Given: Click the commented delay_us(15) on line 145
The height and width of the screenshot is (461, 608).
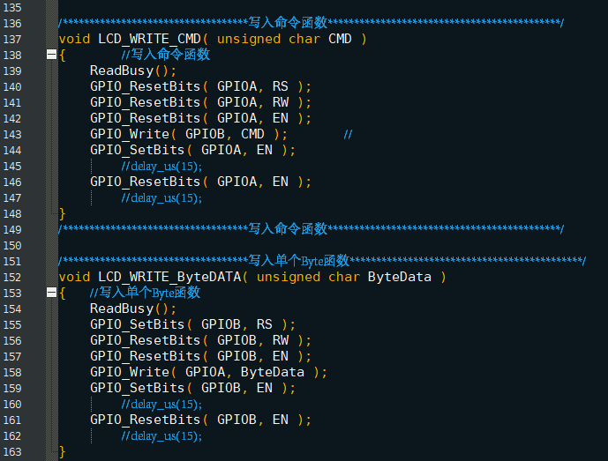Looking at the screenshot, I should (161, 167).
